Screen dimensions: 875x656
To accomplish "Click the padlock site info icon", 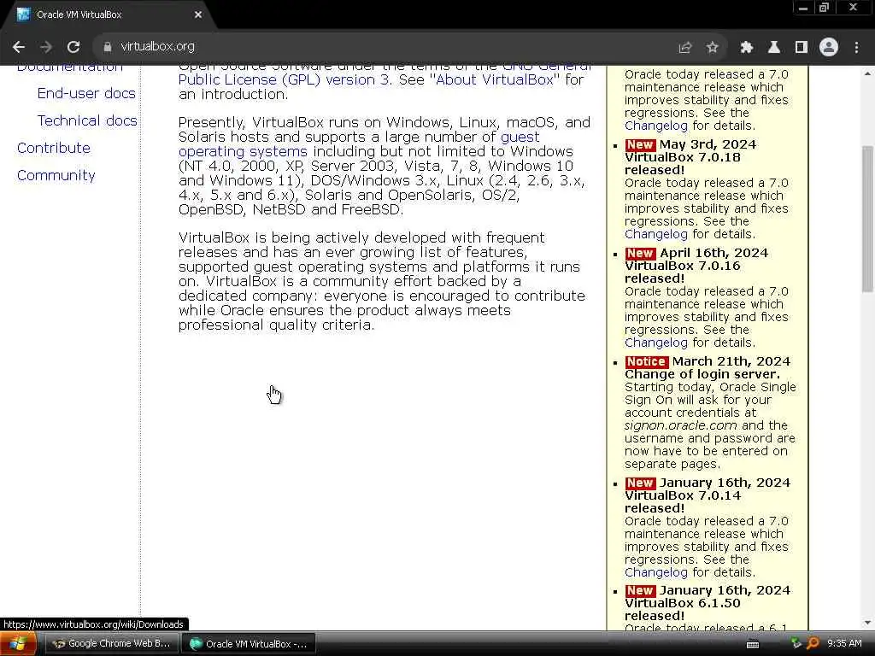I will pyautogui.click(x=108, y=47).
